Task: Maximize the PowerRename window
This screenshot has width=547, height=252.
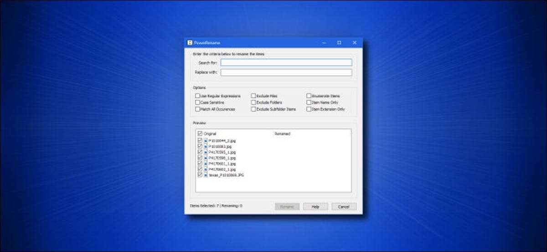Action: (x=339, y=43)
